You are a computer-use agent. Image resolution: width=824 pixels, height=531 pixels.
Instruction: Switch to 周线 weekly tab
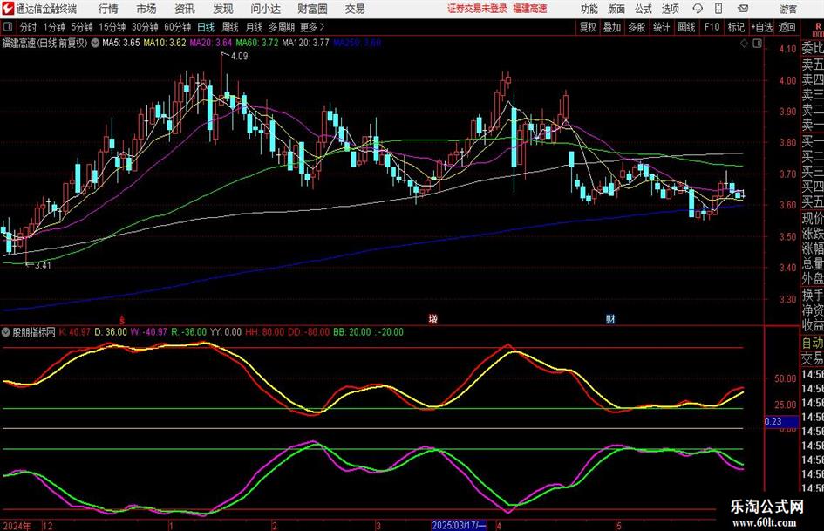tap(230, 27)
